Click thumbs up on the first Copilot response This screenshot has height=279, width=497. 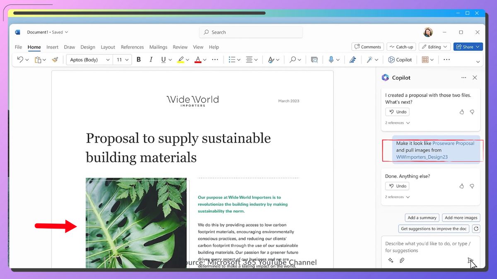point(462,112)
